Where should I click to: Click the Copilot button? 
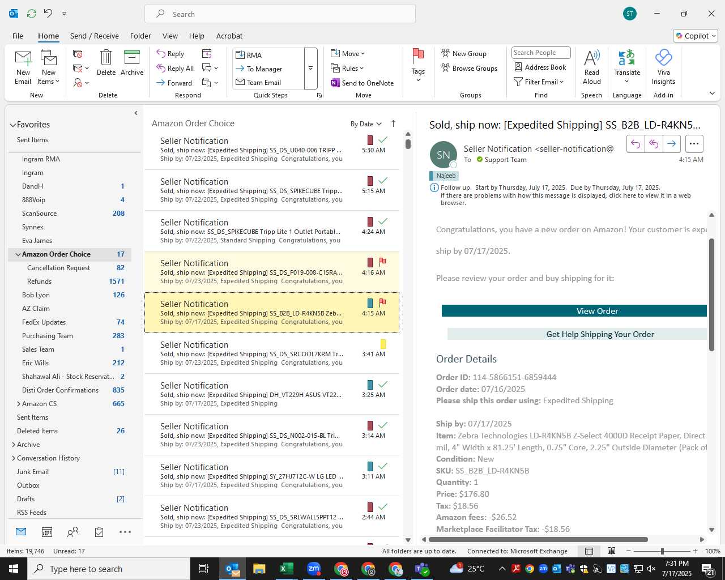[696, 36]
